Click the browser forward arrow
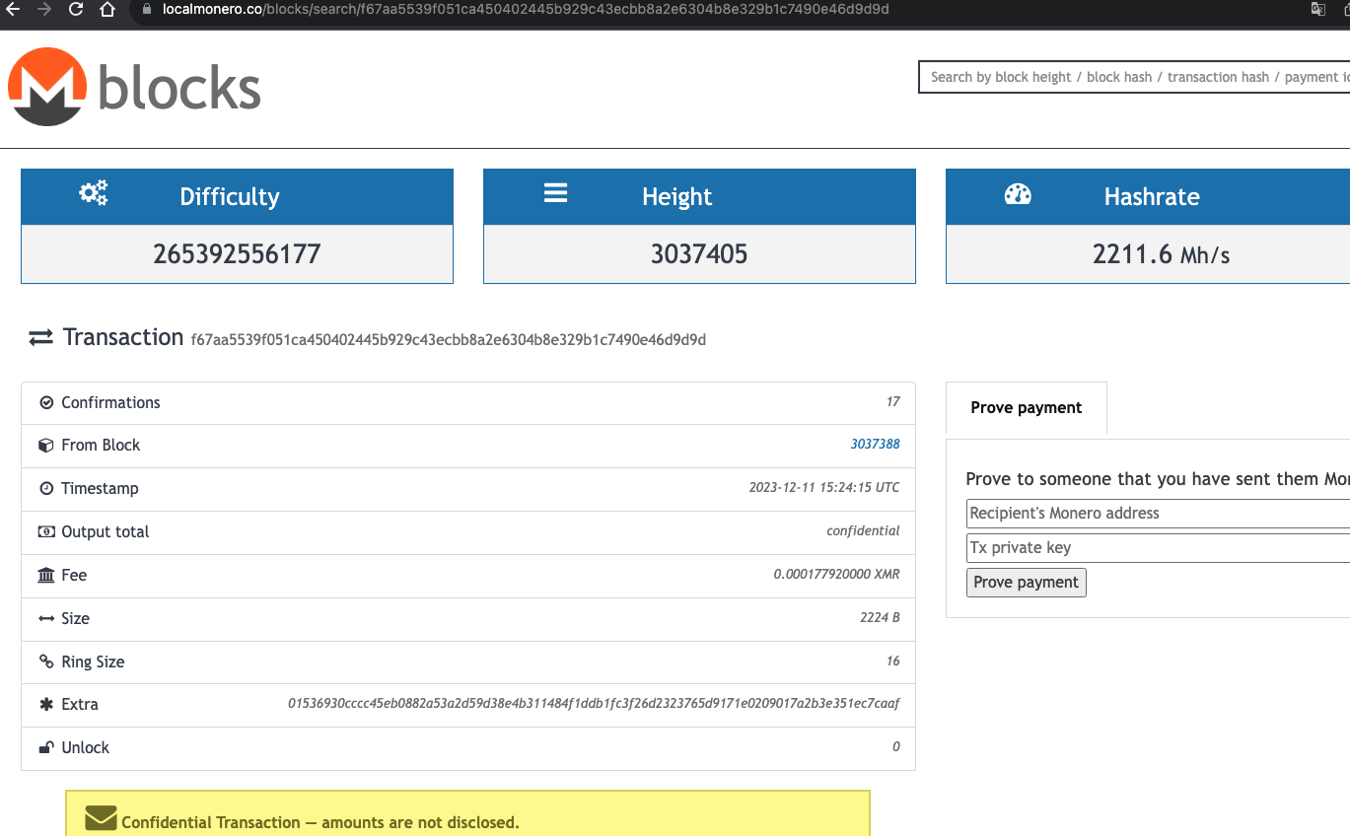The image size is (1350, 836). tap(43, 10)
